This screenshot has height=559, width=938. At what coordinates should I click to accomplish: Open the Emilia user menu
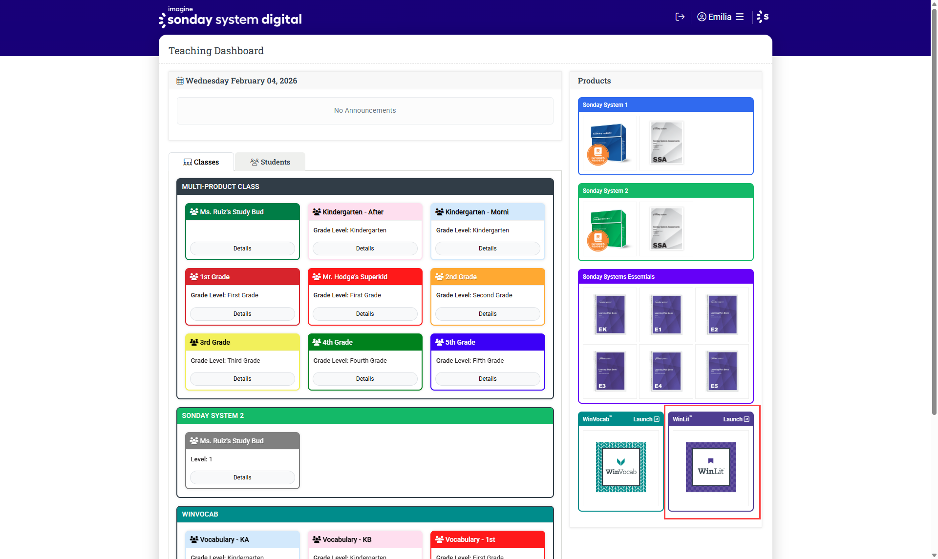tap(720, 17)
